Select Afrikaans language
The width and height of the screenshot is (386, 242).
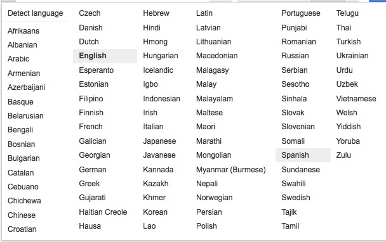23,31
